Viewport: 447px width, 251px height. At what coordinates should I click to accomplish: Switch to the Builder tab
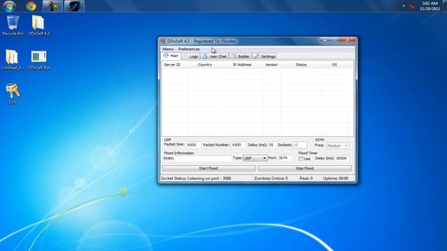point(240,56)
